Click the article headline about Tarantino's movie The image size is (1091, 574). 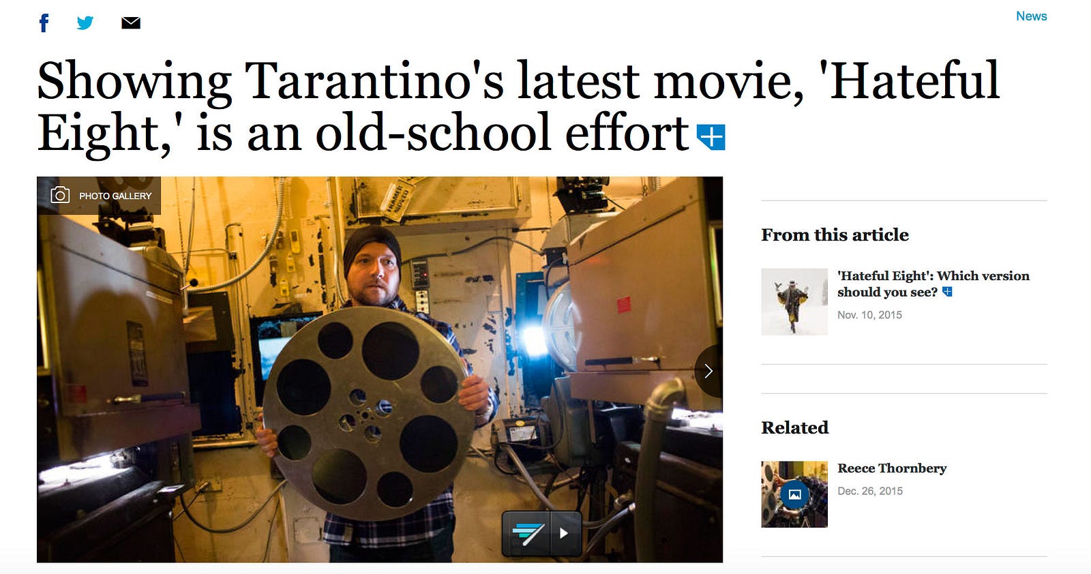click(518, 106)
